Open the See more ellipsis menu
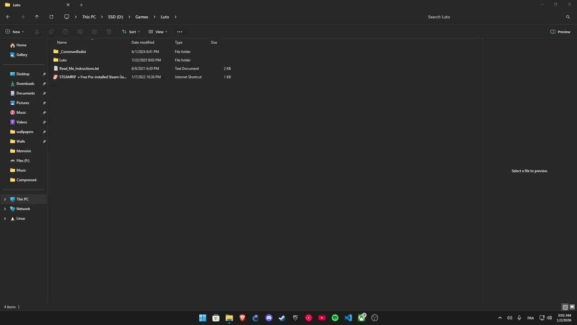This screenshot has width=577, height=325. click(180, 32)
